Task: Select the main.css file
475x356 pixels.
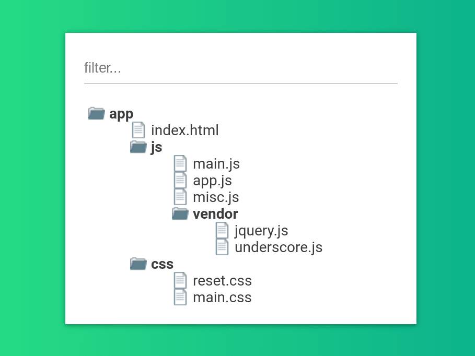Action: click(x=222, y=297)
